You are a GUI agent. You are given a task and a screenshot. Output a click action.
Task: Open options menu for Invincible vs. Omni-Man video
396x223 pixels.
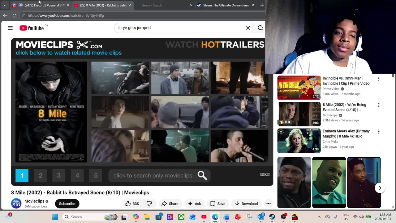(379, 79)
